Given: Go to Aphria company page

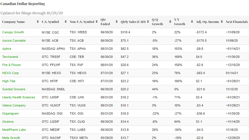Looking at the screenshot, I should click(x=7, y=49).
